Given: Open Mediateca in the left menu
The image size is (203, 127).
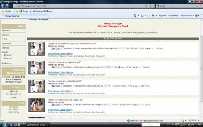Looking at the screenshot, I should point(6,63).
